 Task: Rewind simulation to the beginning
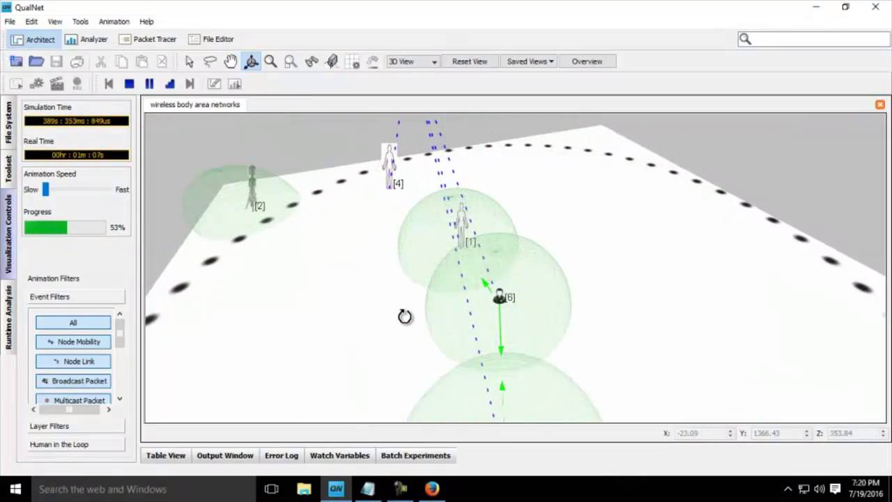click(x=109, y=84)
